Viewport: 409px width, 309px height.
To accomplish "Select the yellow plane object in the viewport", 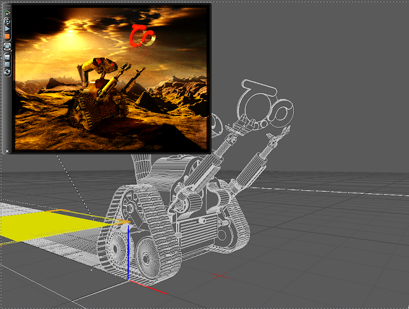I will point(52,225).
